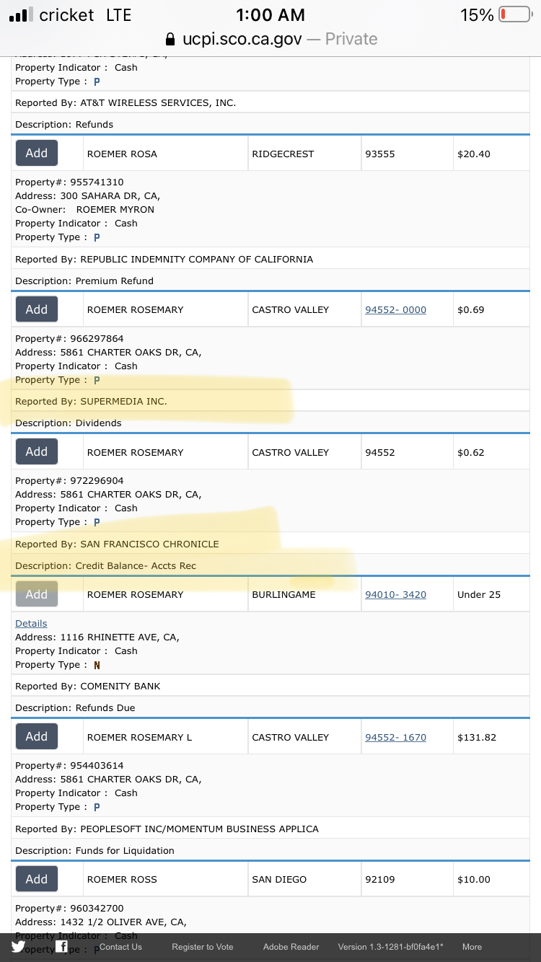Image resolution: width=541 pixels, height=962 pixels.
Task: Select Co-Owner ROEMER MYRON text
Action: 84,209
